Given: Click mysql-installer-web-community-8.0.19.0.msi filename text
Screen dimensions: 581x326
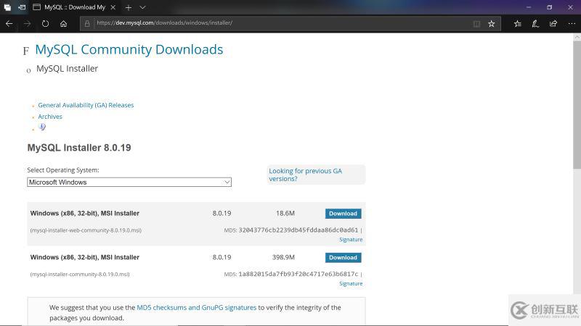Looking at the screenshot, I should pos(86,230).
